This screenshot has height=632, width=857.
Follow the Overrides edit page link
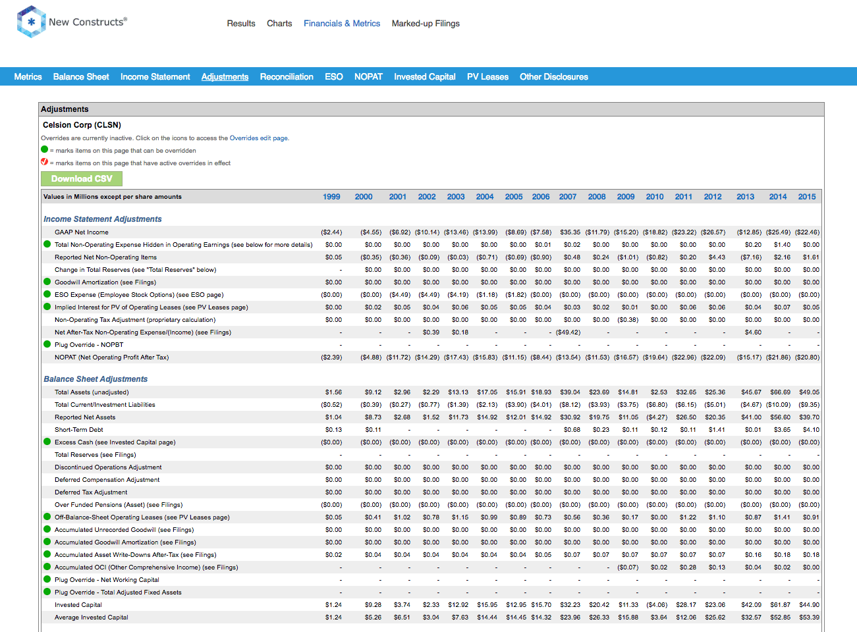[x=259, y=138]
